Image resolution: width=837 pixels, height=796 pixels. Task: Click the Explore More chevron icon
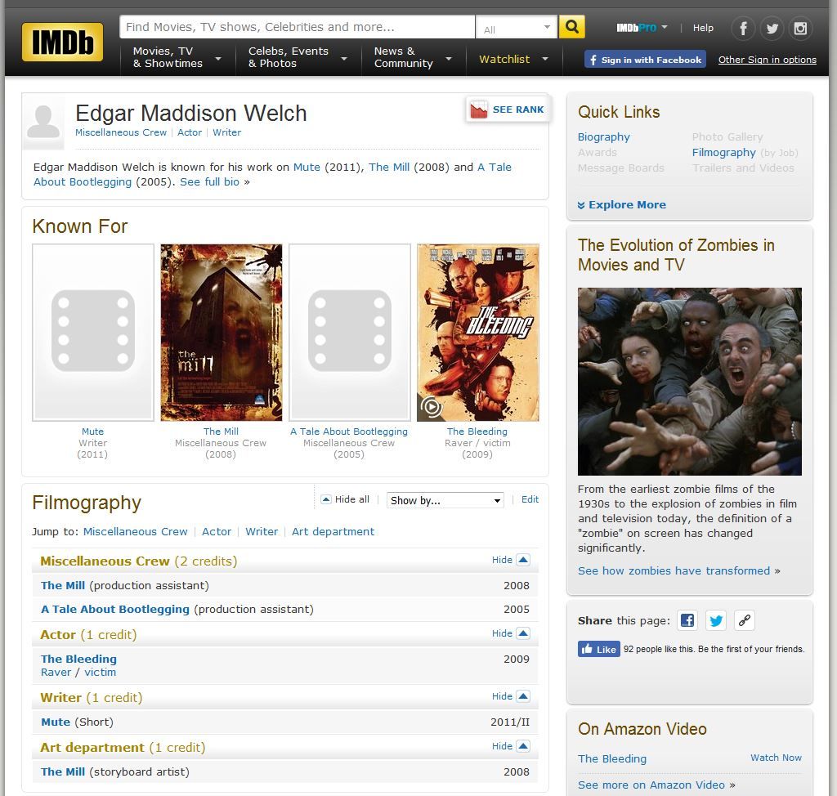(x=581, y=205)
